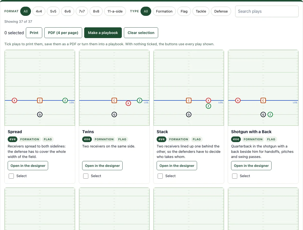The width and height of the screenshot is (303, 230).
Task: Click the red X receiver in Twins diagram
Action: coord(128,103)
